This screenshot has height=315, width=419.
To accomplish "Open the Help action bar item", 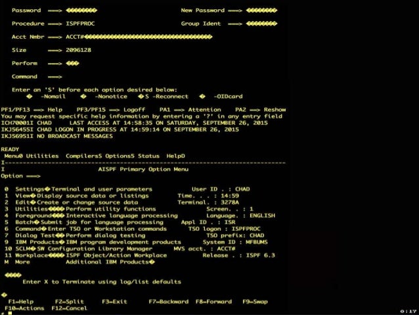I will 175,156.
